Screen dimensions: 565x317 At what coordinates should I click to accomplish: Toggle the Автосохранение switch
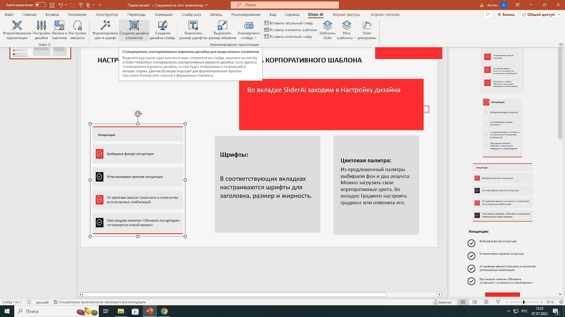[40, 5]
